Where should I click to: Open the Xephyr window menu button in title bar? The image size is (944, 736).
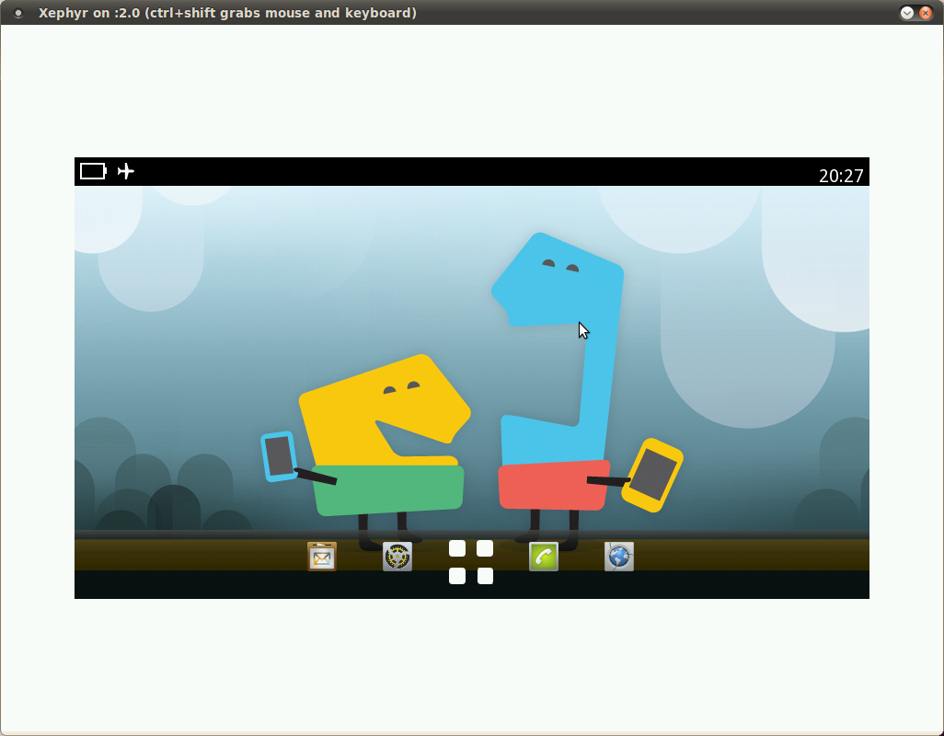18,13
